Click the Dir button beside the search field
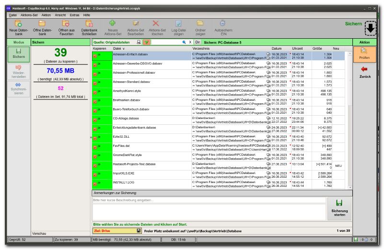Viewport: 384px width, 250px height. click(x=197, y=42)
